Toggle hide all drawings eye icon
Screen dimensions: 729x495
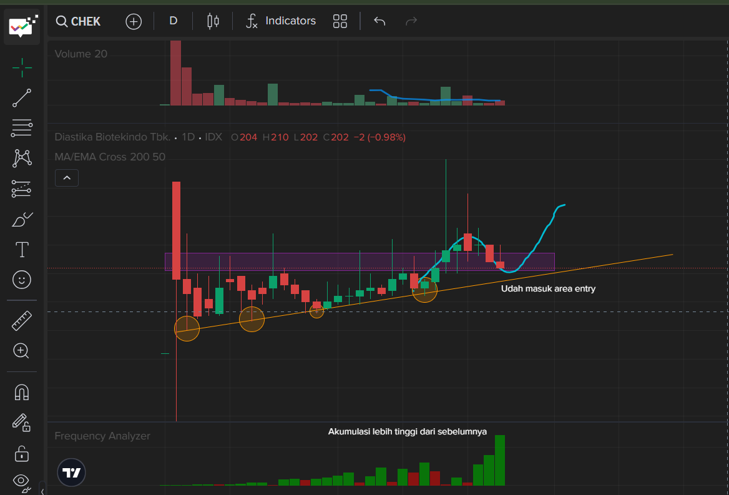[22, 483]
